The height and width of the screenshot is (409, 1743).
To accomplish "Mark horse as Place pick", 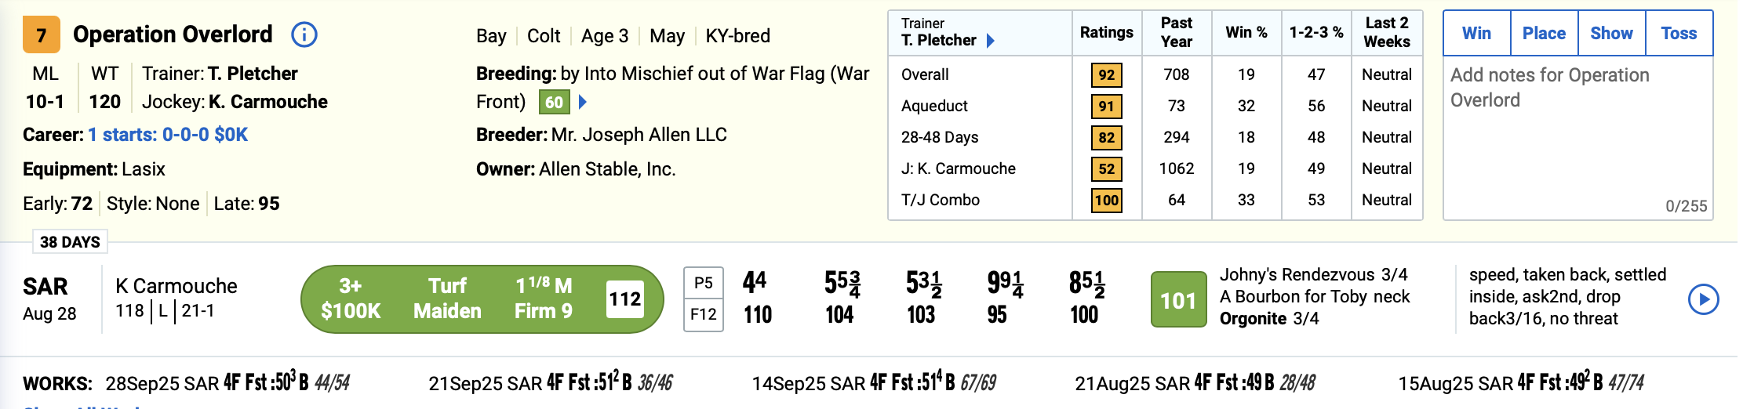I will coord(1544,34).
